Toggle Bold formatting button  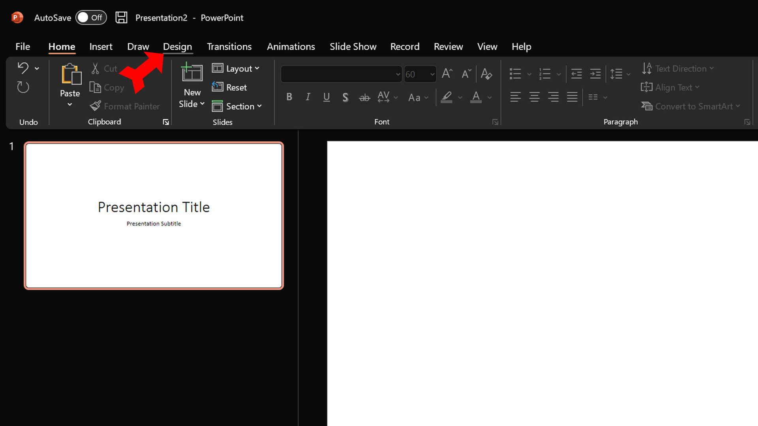(289, 97)
